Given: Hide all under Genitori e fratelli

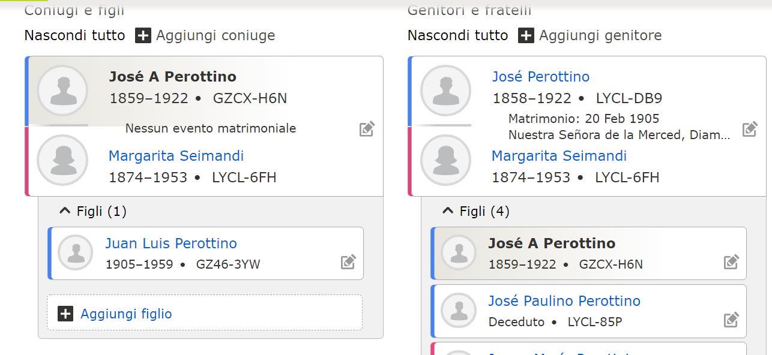Looking at the screenshot, I should click(457, 35).
